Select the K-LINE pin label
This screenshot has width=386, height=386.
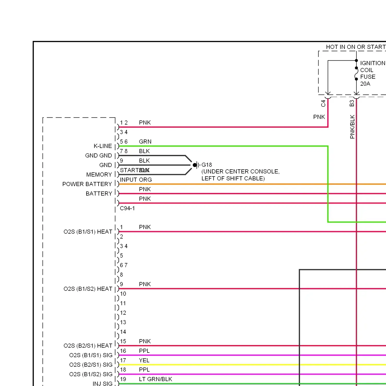103,146
